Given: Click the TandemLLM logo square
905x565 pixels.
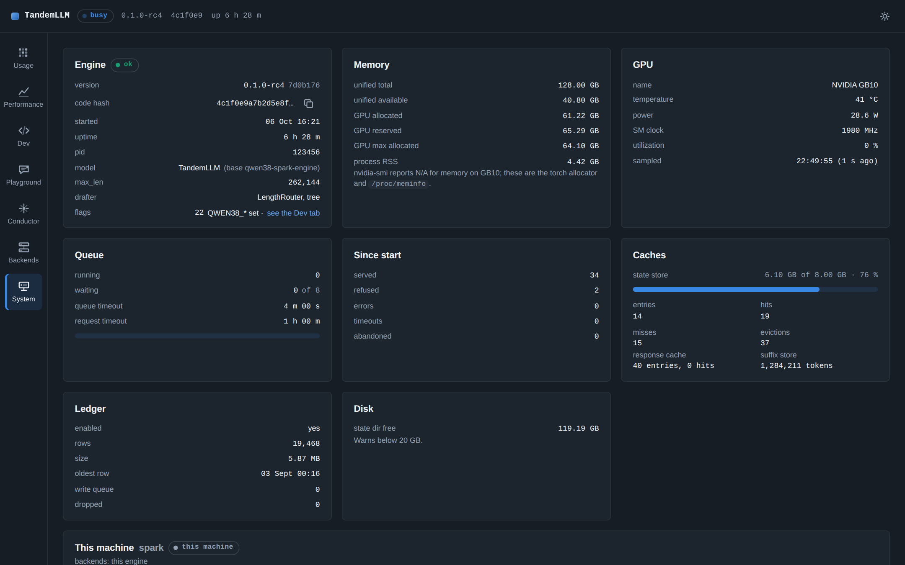Looking at the screenshot, I should (15, 16).
